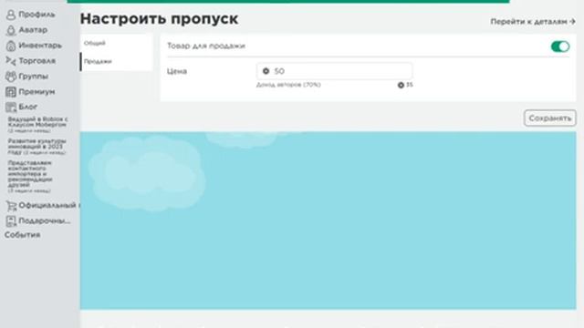Follow the Перейти к деталям link
The height and width of the screenshot is (328, 584).
point(533,22)
